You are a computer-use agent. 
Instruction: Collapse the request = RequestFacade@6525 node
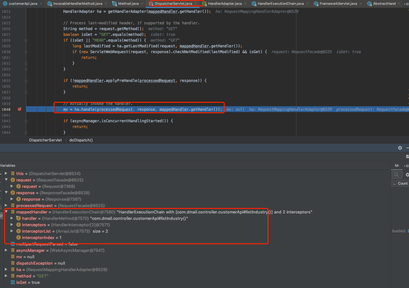pos(6,180)
